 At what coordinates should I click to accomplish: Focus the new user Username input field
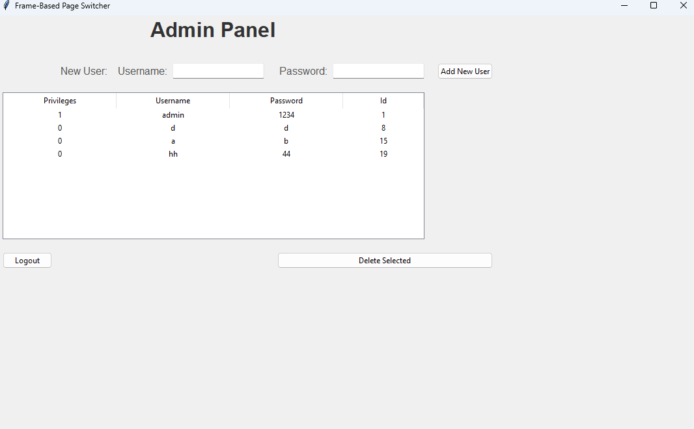(x=218, y=71)
